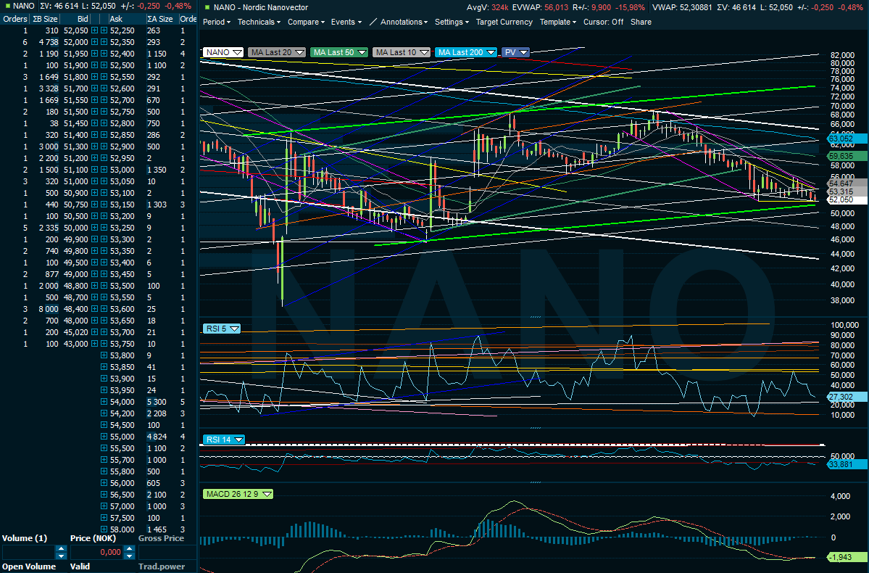Select the 63,052 price label on the axis
The image size is (869, 573).
(x=847, y=139)
